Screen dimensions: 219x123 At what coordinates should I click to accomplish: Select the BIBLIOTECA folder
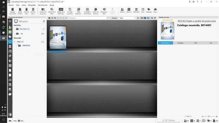click(x=26, y=45)
